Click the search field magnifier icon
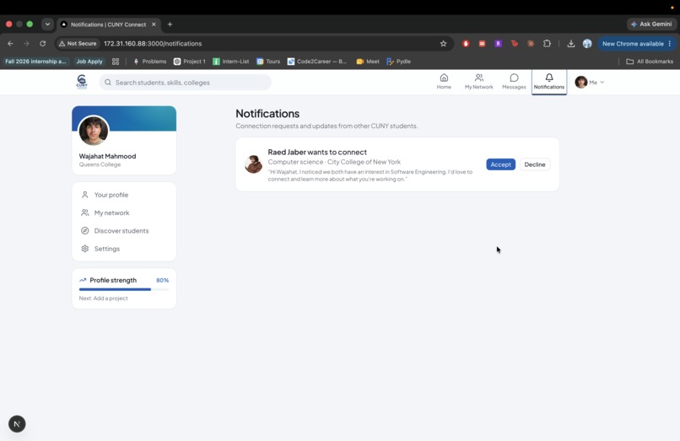This screenshot has width=680, height=441. click(x=108, y=83)
